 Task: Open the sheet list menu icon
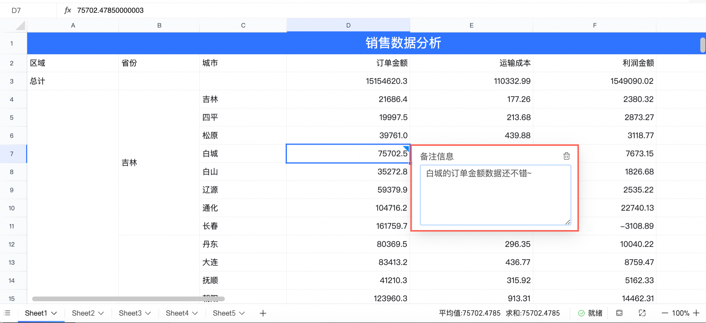pos(7,313)
